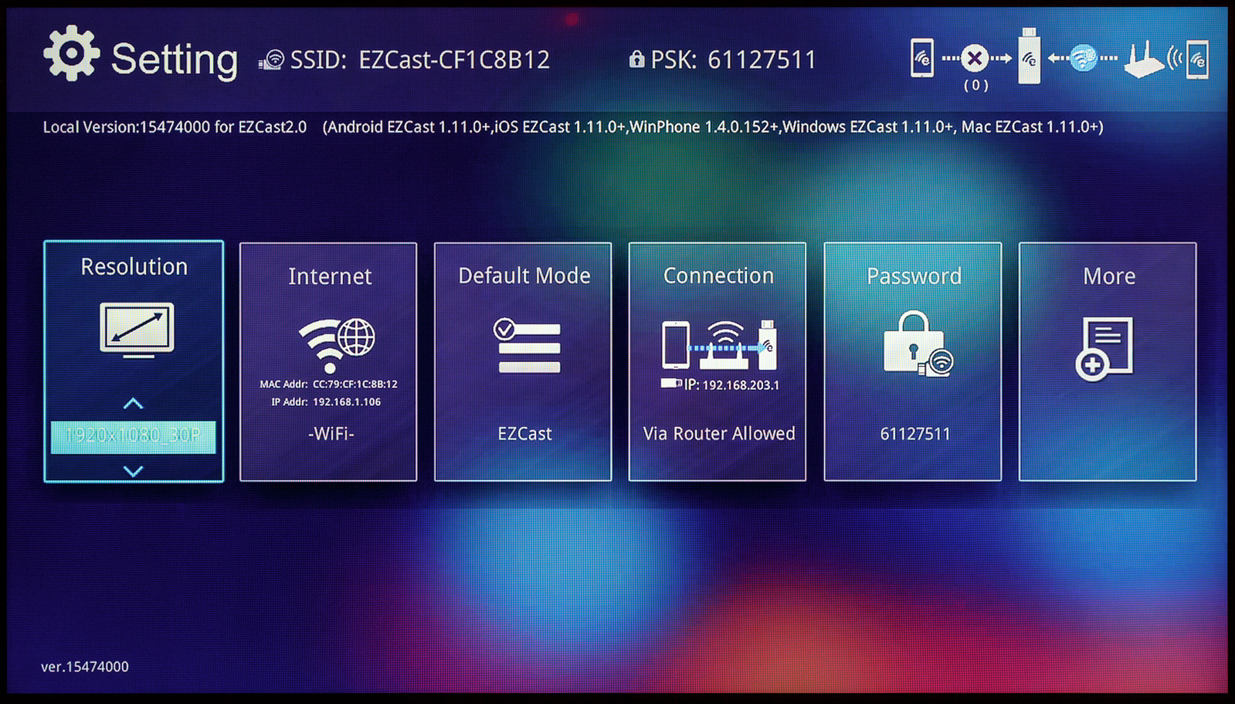The width and height of the screenshot is (1235, 704).
Task: Click the disconnected X status icon
Action: (x=975, y=58)
